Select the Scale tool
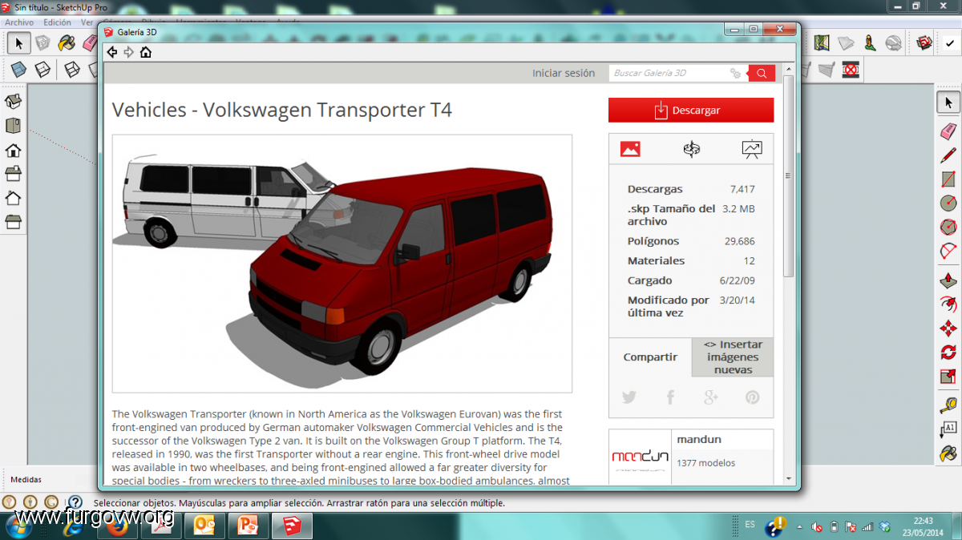Viewport: 962px width, 540px height. 948,376
